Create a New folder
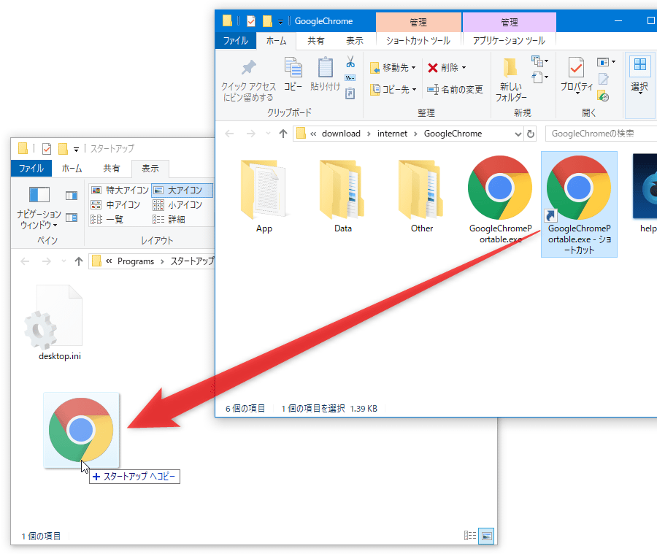Image resolution: width=657 pixels, height=554 pixels. (x=511, y=80)
